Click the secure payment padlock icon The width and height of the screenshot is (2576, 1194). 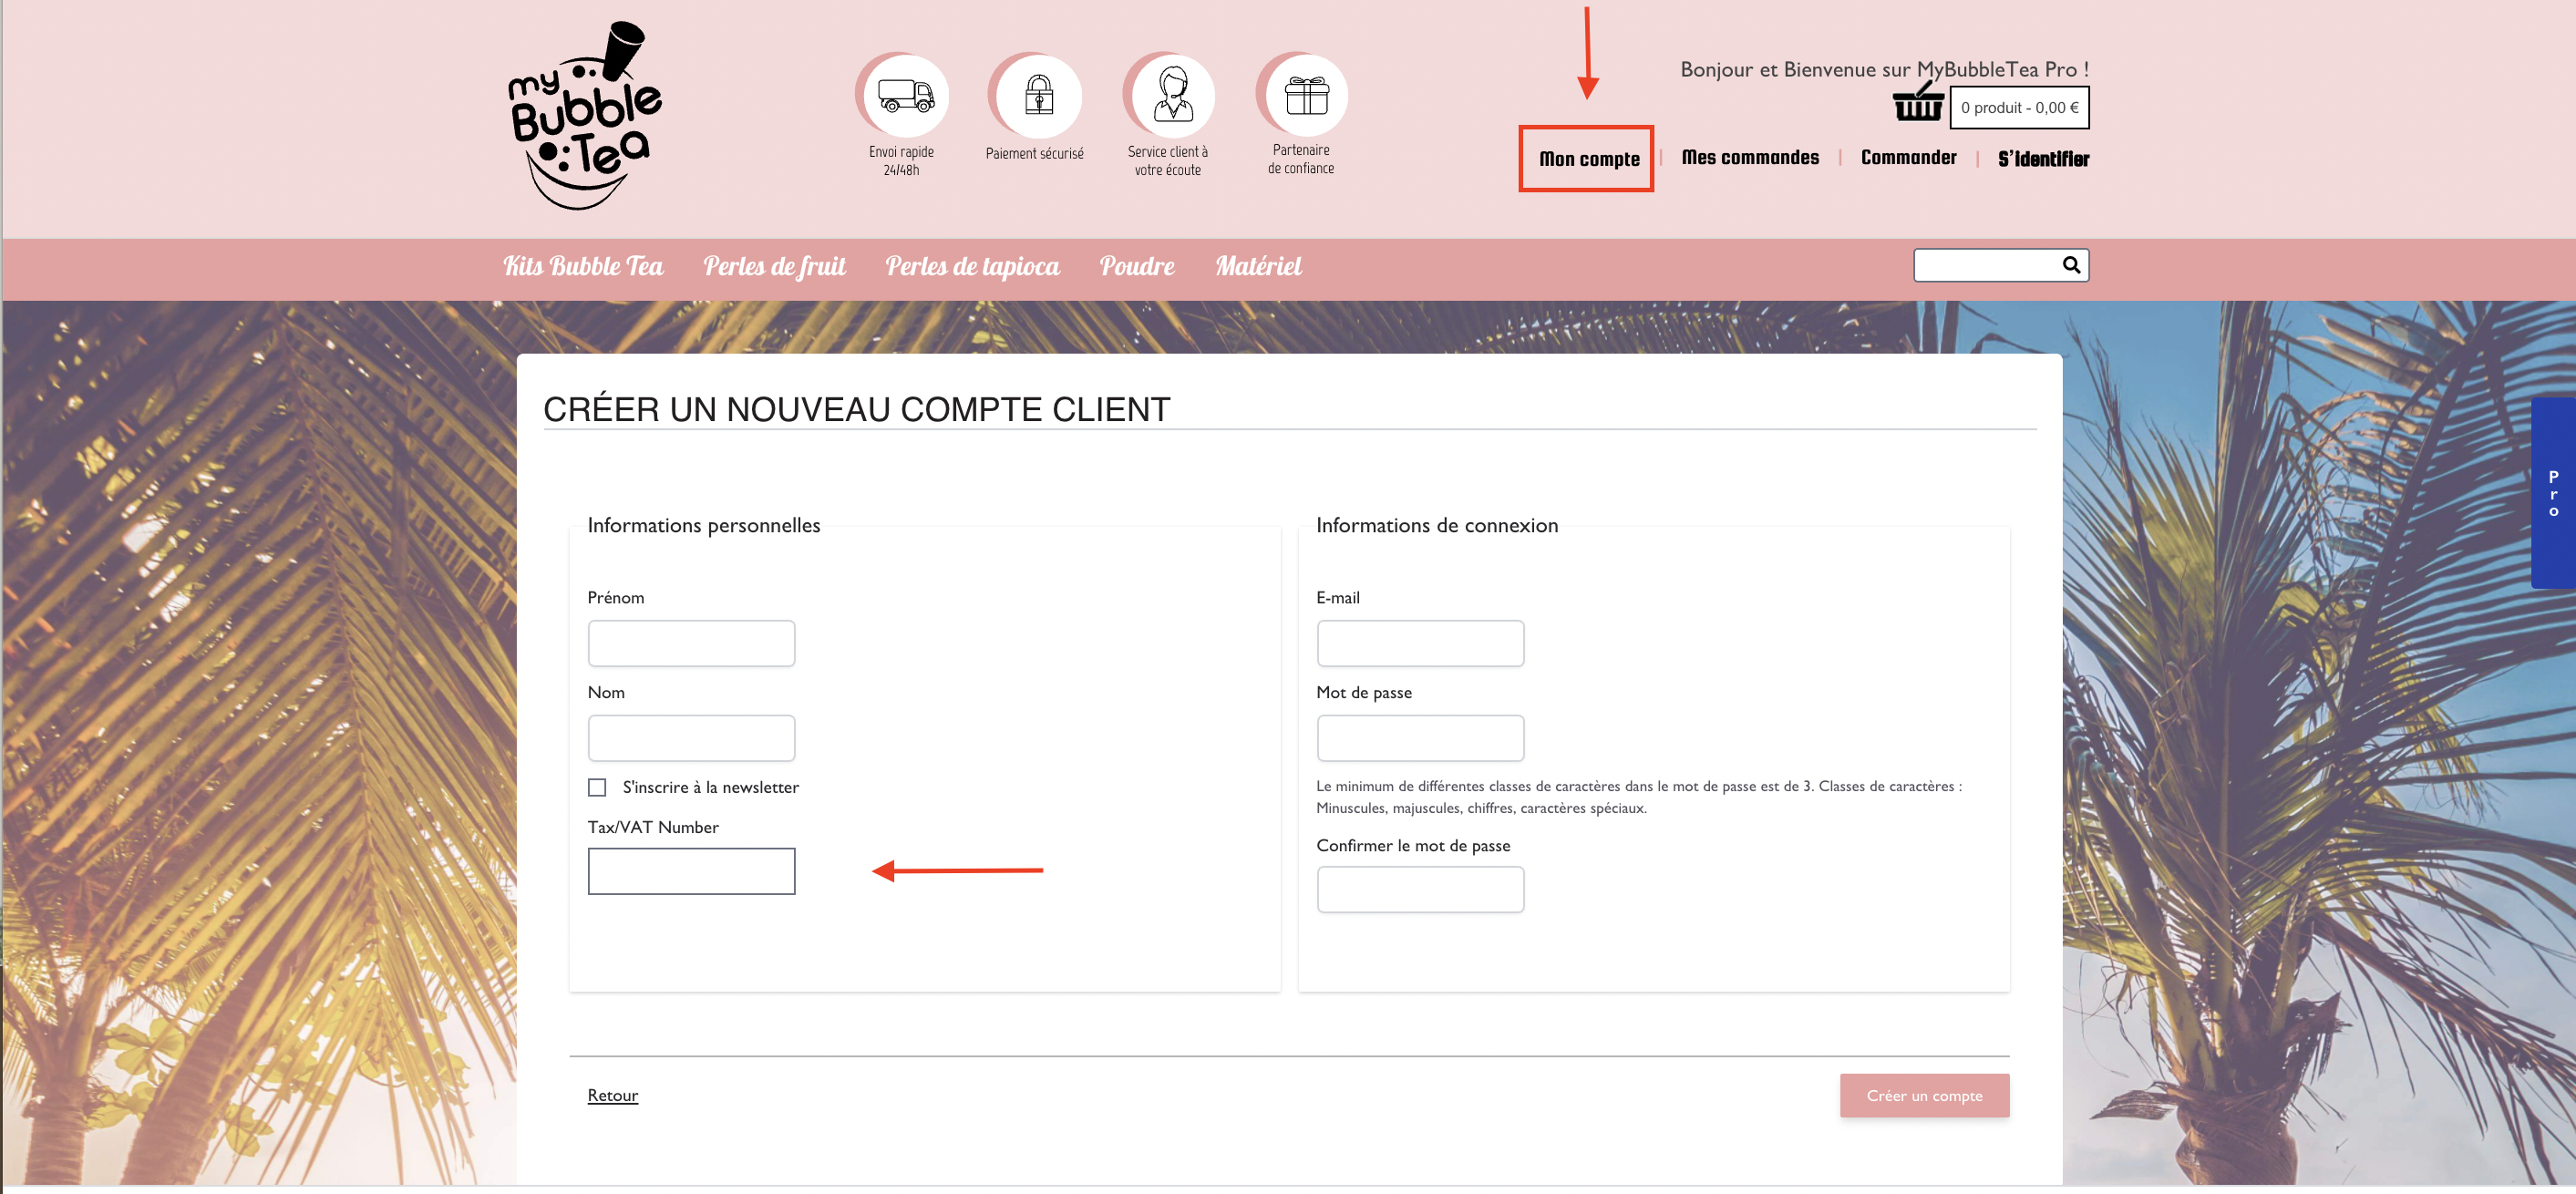1037,96
